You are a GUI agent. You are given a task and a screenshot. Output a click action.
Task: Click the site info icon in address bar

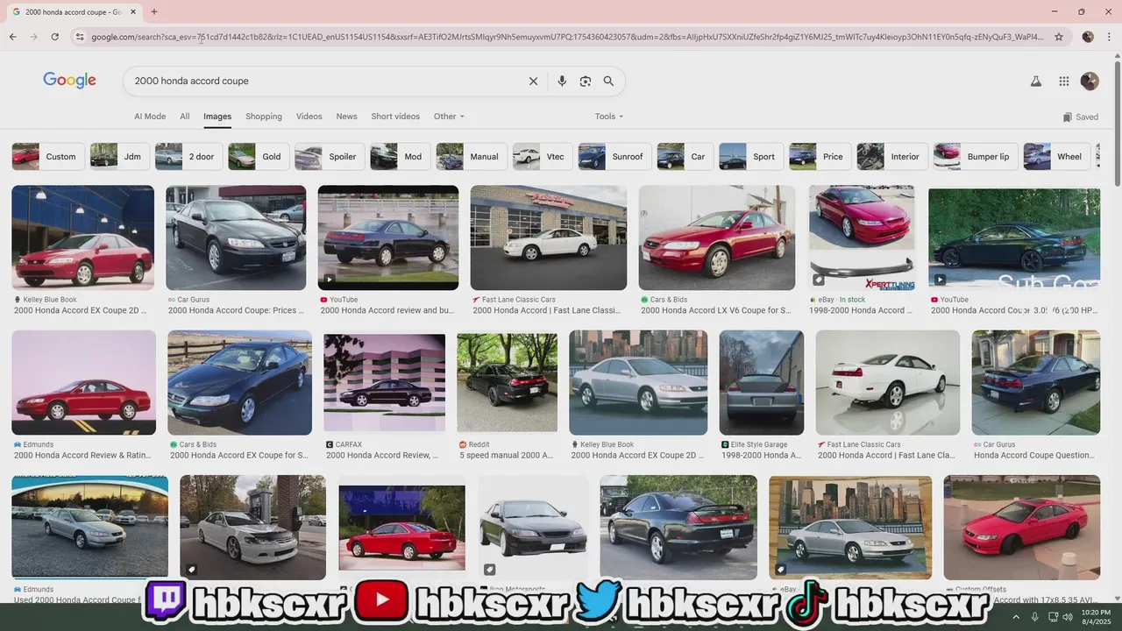click(x=80, y=37)
